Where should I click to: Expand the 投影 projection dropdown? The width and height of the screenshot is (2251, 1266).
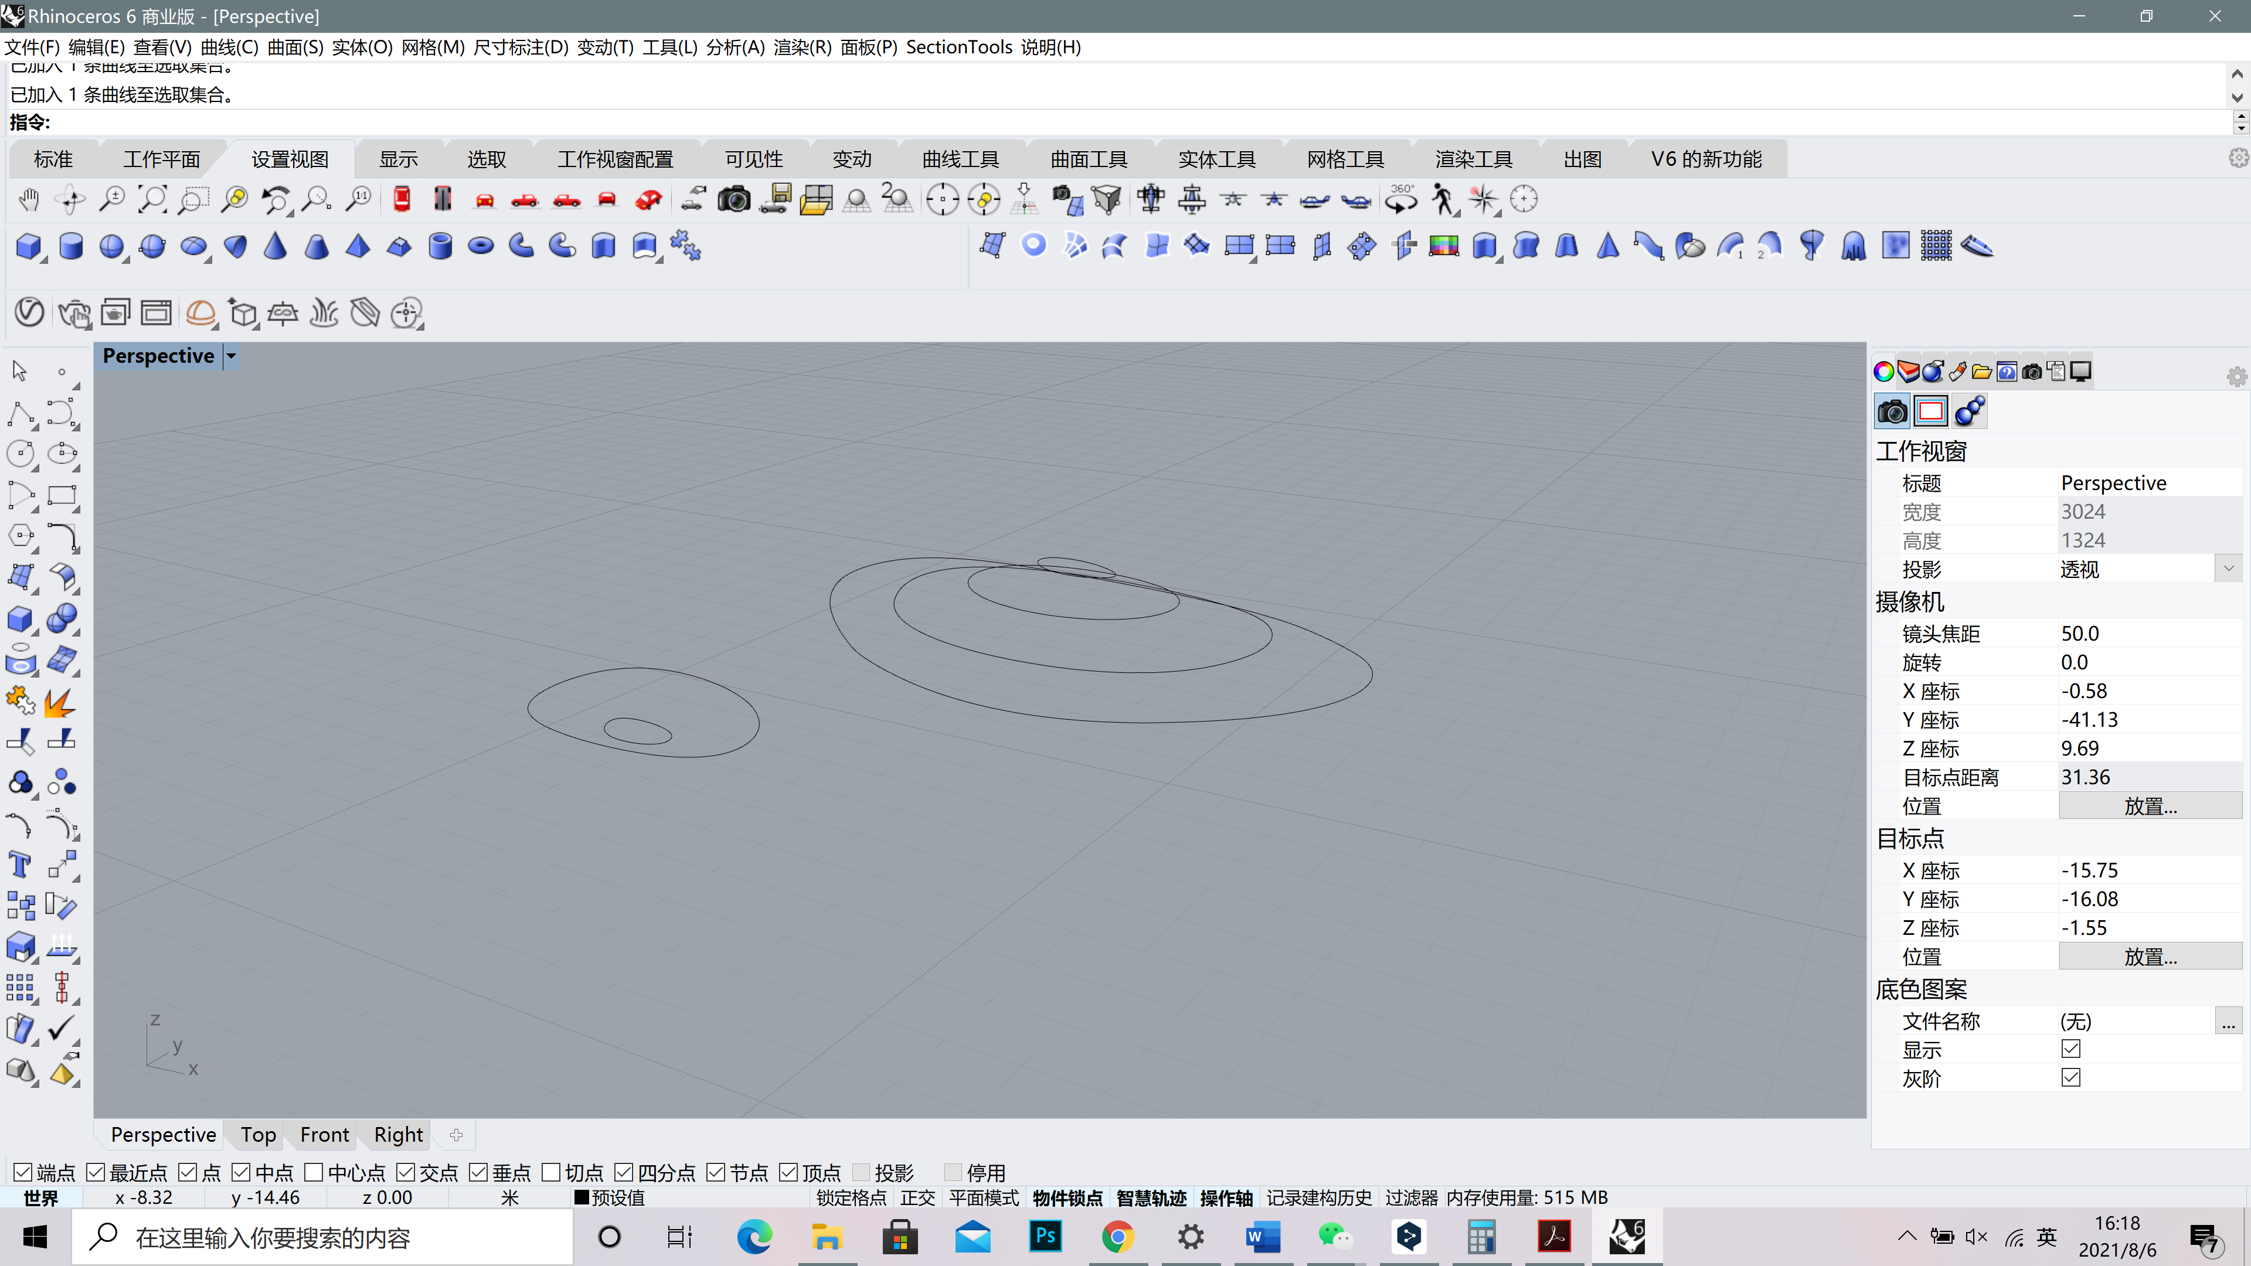[2229, 569]
